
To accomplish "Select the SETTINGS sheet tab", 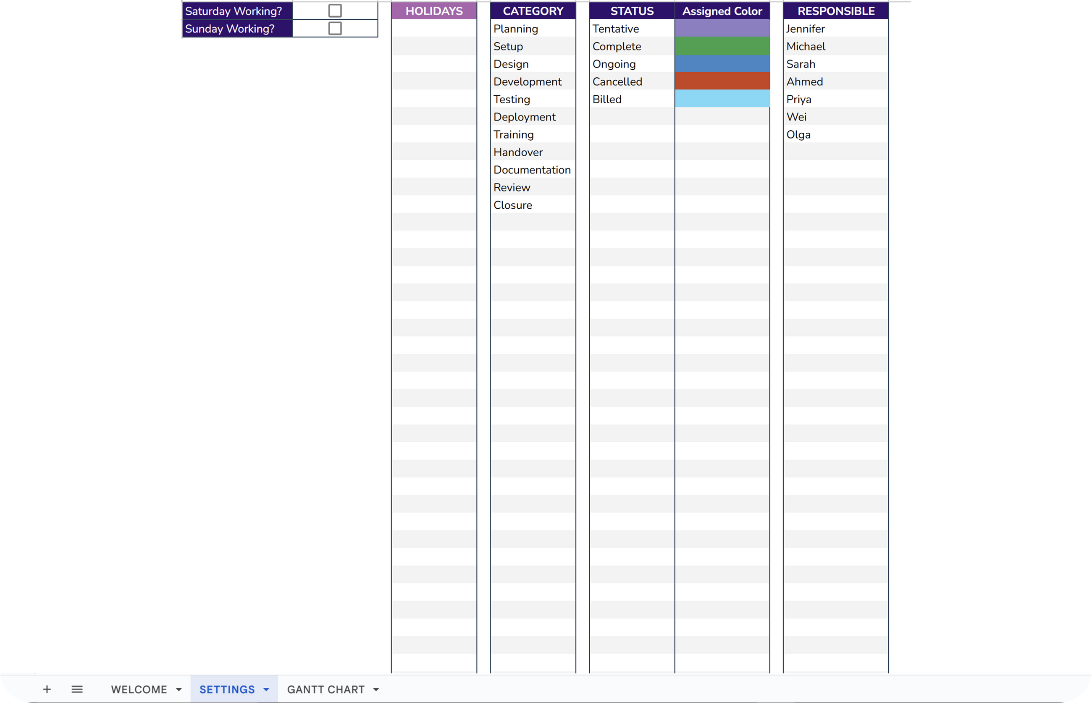I will point(227,689).
